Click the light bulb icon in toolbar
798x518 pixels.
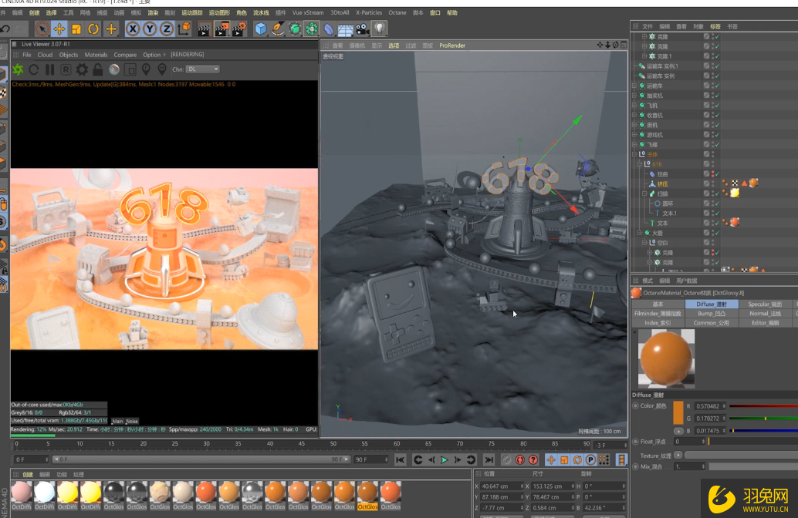(x=380, y=29)
